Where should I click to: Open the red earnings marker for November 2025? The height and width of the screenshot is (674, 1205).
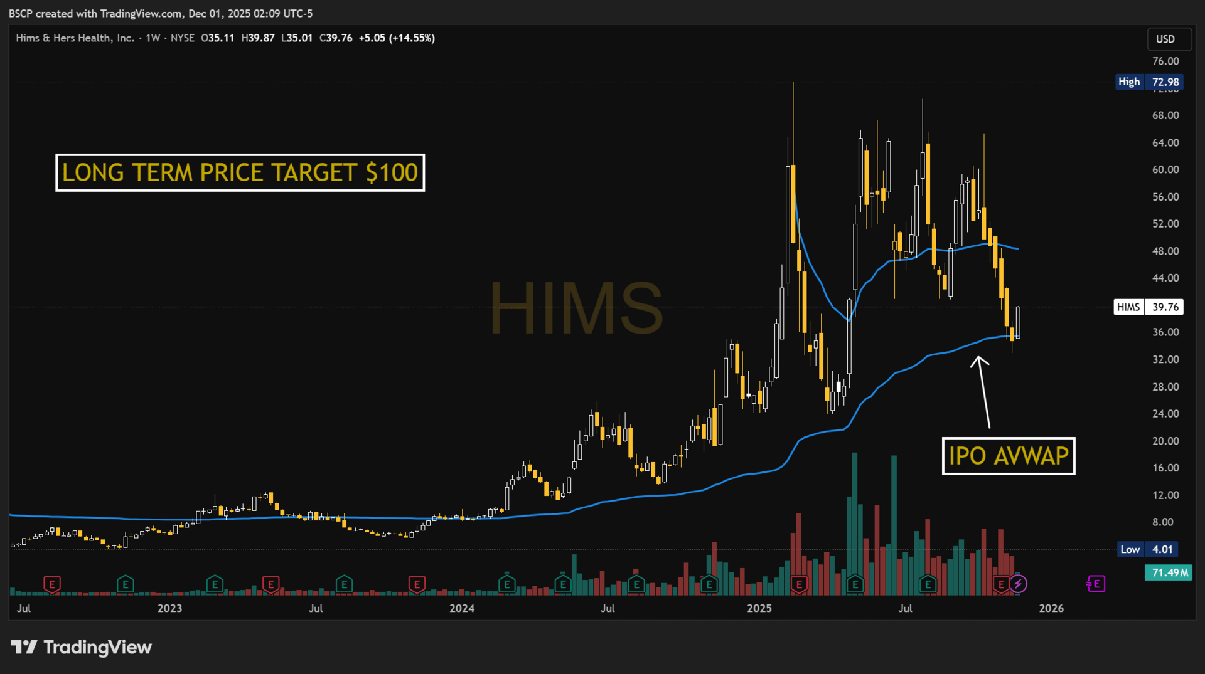1001,584
